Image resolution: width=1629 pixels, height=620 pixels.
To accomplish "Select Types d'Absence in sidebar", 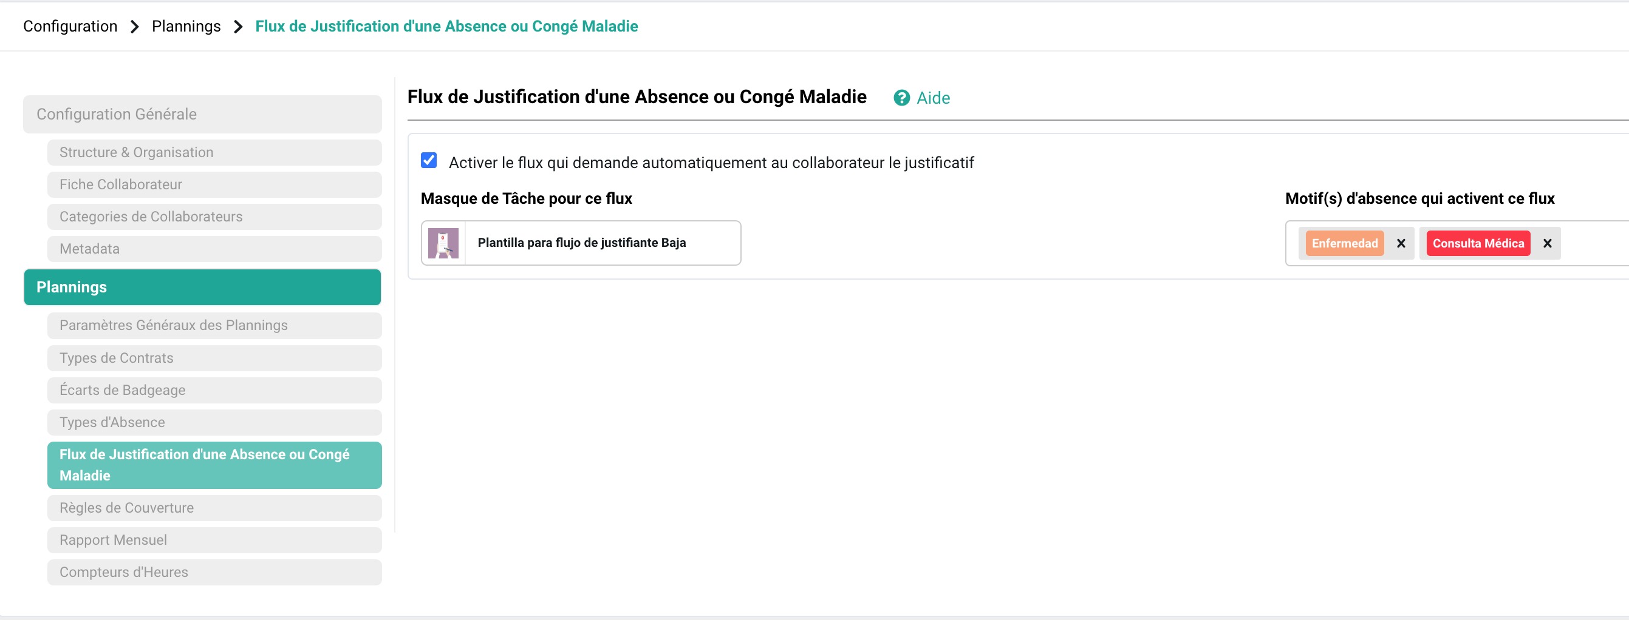I will pos(214,422).
